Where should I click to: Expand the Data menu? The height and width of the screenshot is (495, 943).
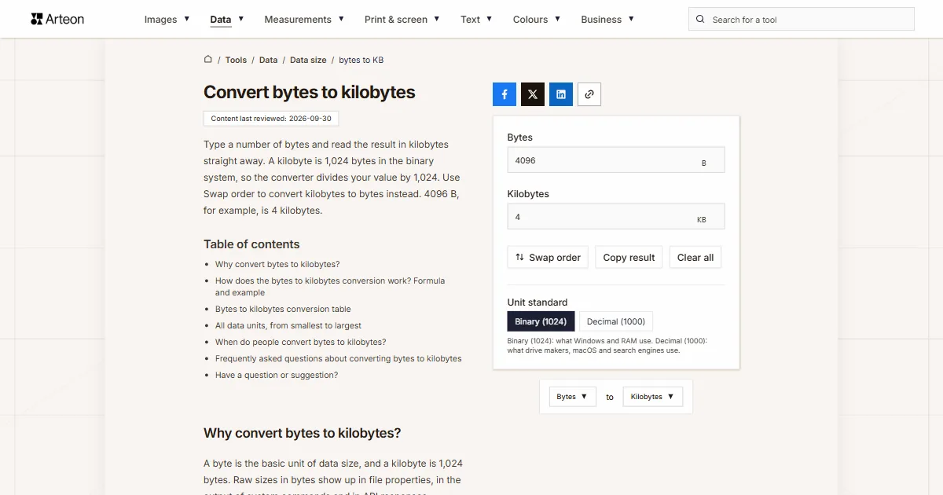[x=227, y=20]
